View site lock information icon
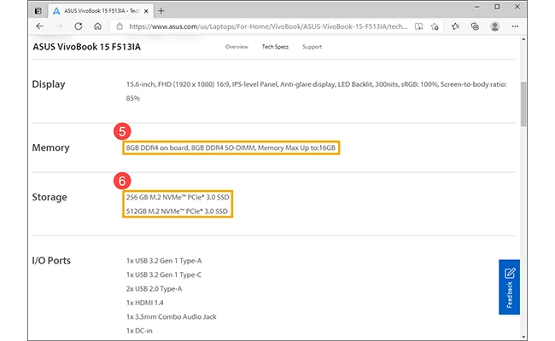Image resolution: width=555 pixels, height=341 pixels. [120, 26]
